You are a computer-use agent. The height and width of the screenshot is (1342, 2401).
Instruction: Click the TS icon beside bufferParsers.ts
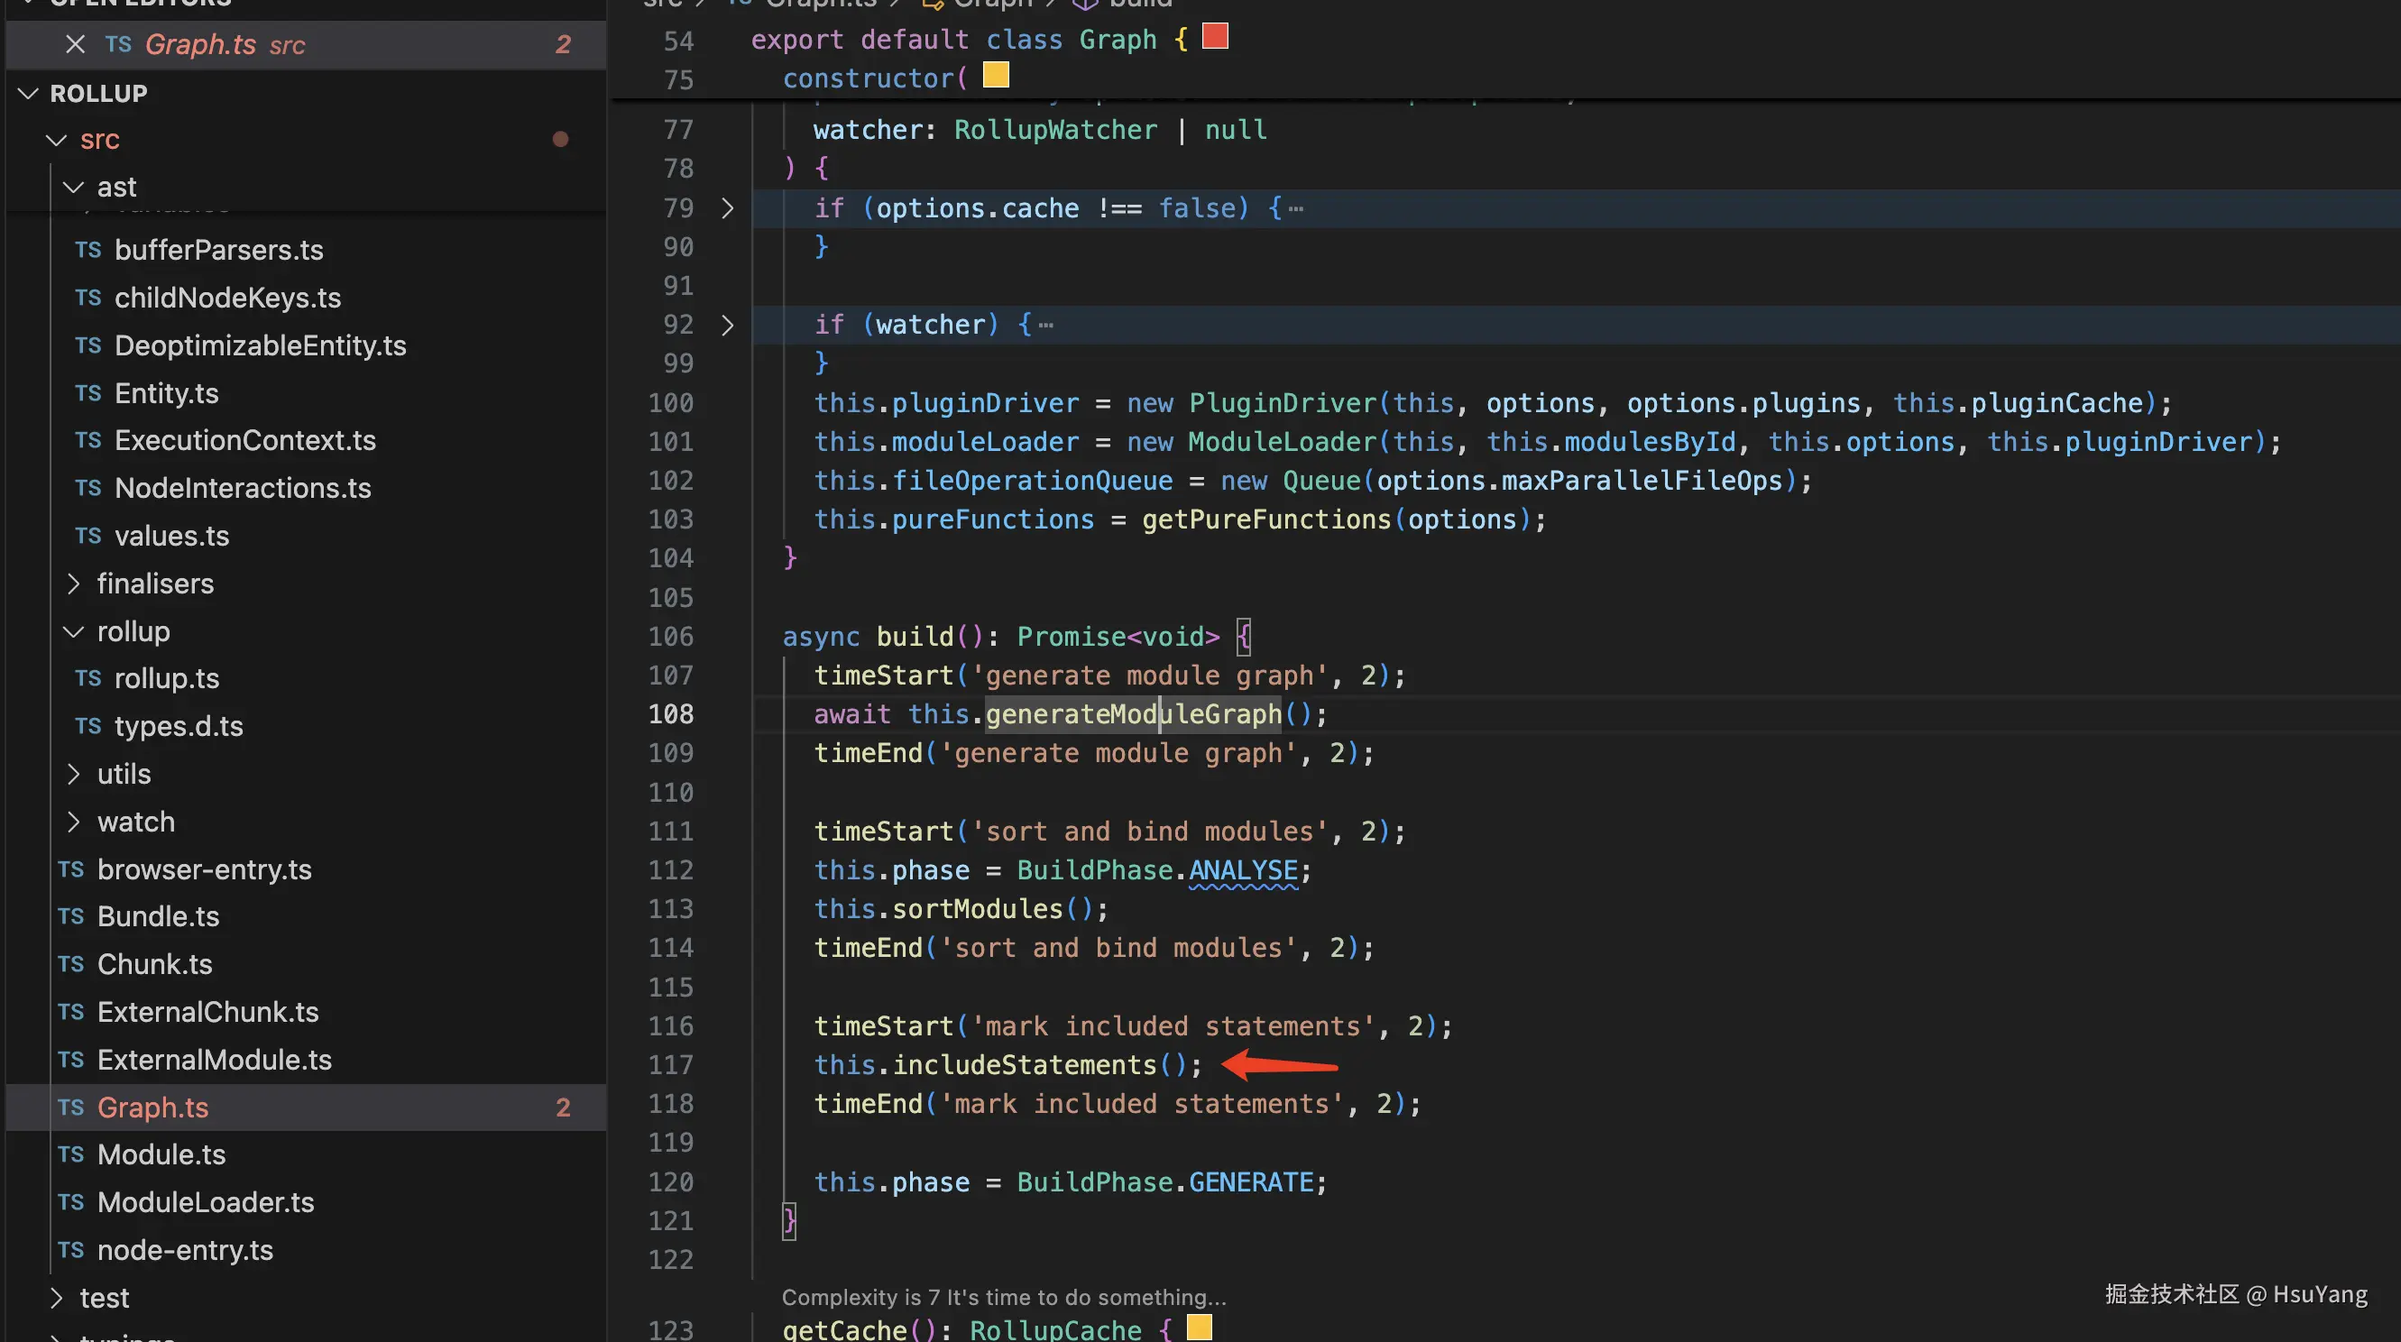pyautogui.click(x=87, y=250)
